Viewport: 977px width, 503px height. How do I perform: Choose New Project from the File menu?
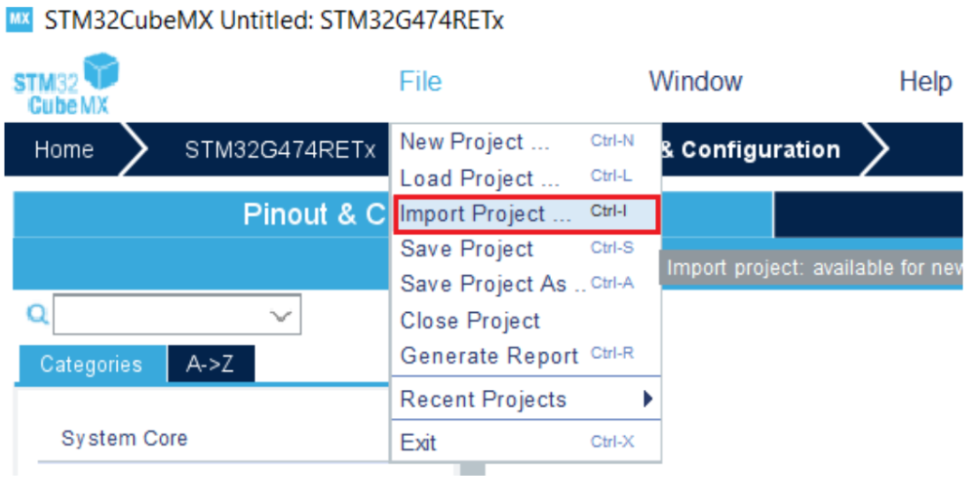pyautogui.click(x=474, y=142)
